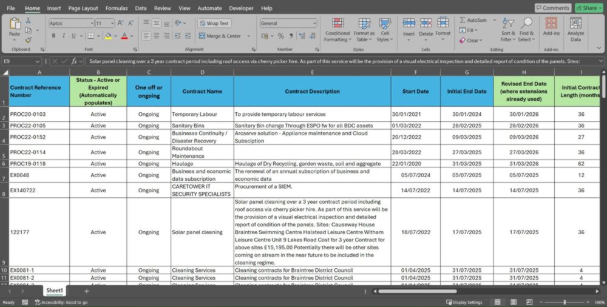Switch to the Insert tab
This screenshot has width=607, height=307.
pyautogui.click(x=54, y=8)
